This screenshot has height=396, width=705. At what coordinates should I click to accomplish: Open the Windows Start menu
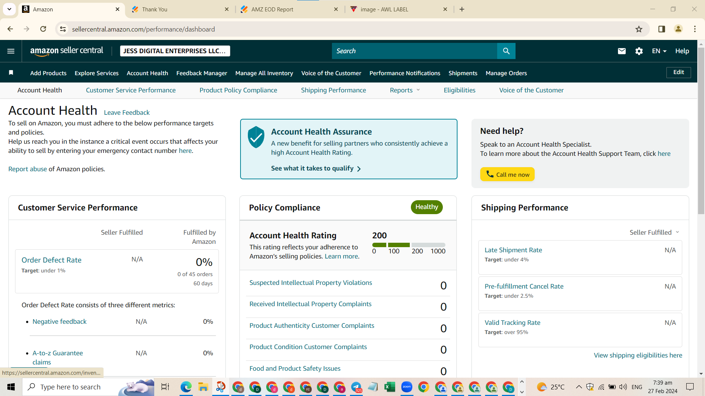click(11, 387)
